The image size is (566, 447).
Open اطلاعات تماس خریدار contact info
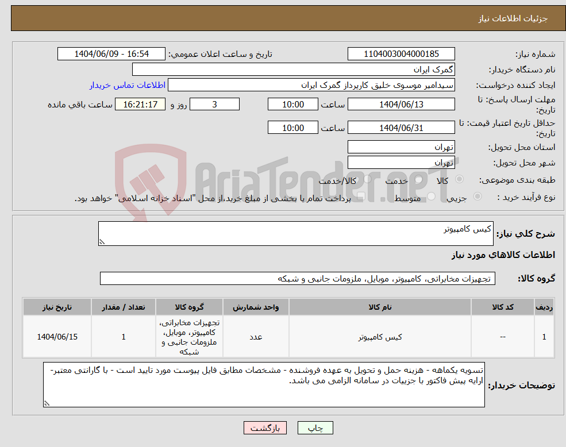pyautogui.click(x=128, y=84)
